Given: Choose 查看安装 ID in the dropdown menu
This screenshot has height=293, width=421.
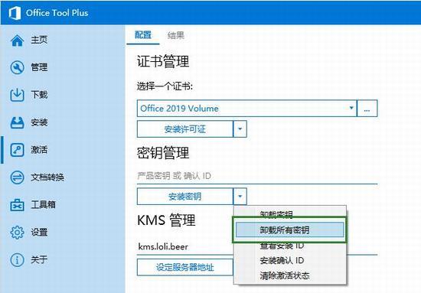Looking at the screenshot, I should tap(290, 246).
